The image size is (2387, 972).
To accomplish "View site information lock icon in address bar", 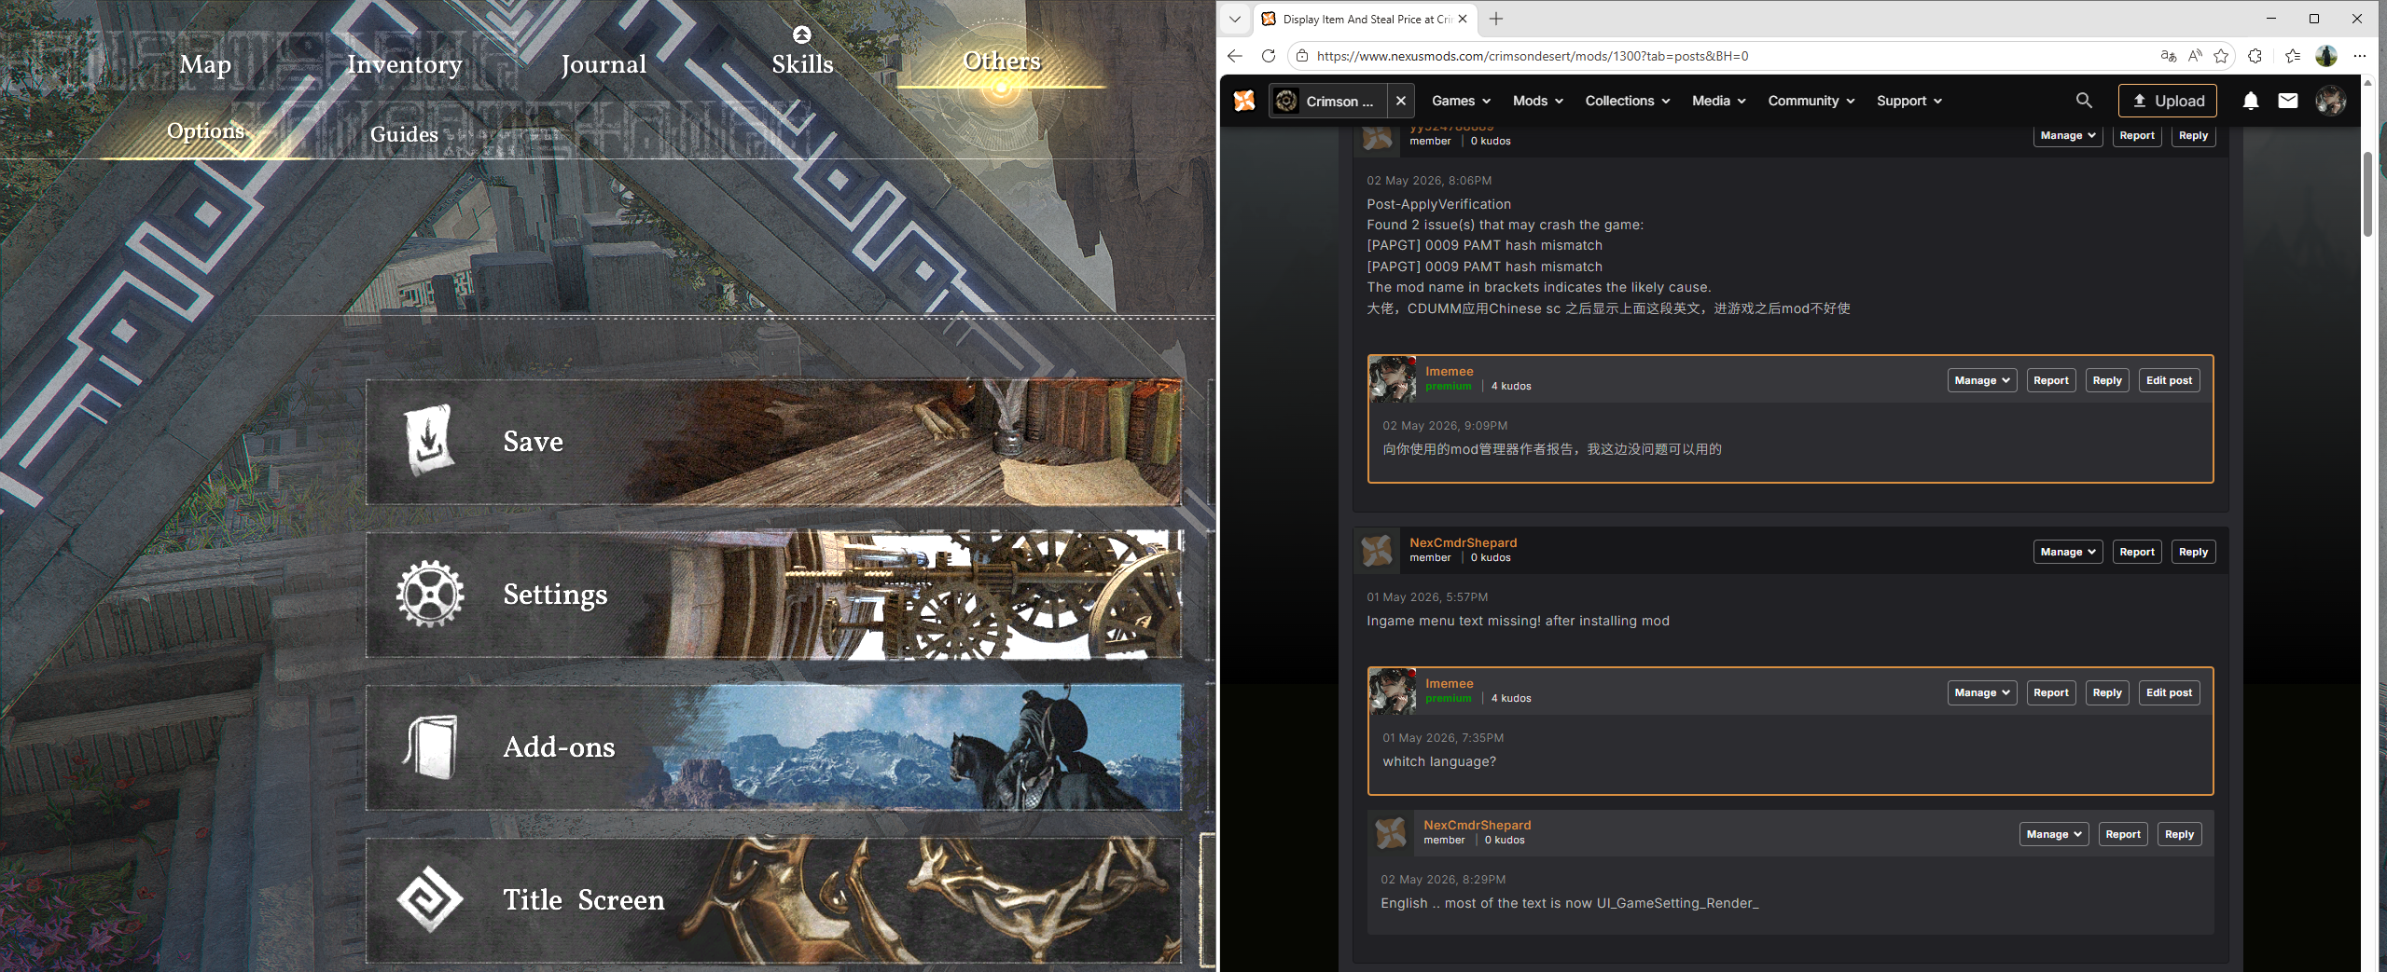I will click(1302, 56).
